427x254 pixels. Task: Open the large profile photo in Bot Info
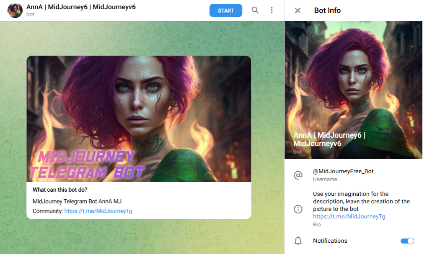353,90
